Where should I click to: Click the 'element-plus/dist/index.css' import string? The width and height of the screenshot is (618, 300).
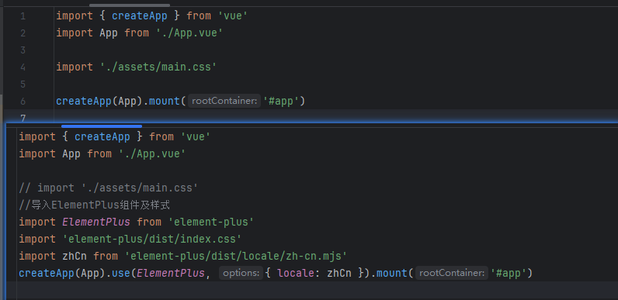151,239
